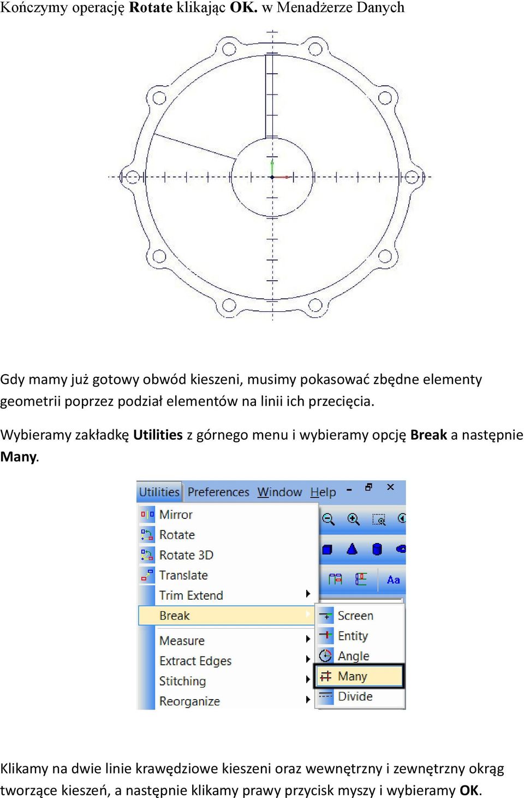The width and height of the screenshot is (524, 798).
Task: Restore the document window via restore button
Action: 369,487
